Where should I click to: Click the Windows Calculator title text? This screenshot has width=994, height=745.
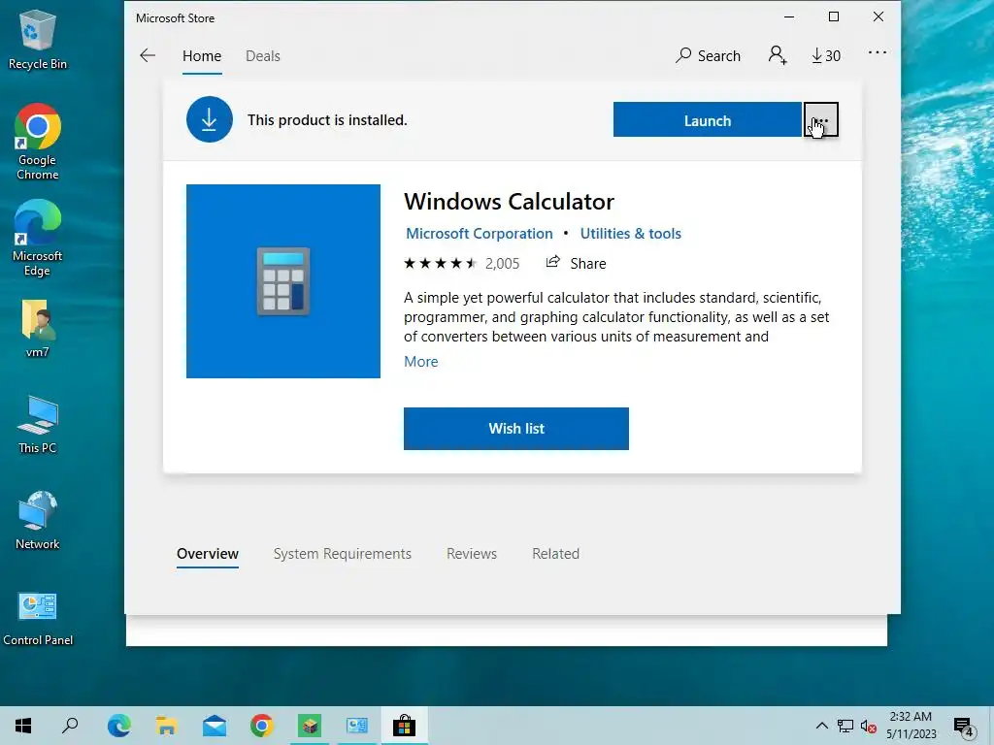coord(509,202)
